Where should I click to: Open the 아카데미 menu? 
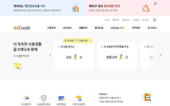[x=136, y=28]
